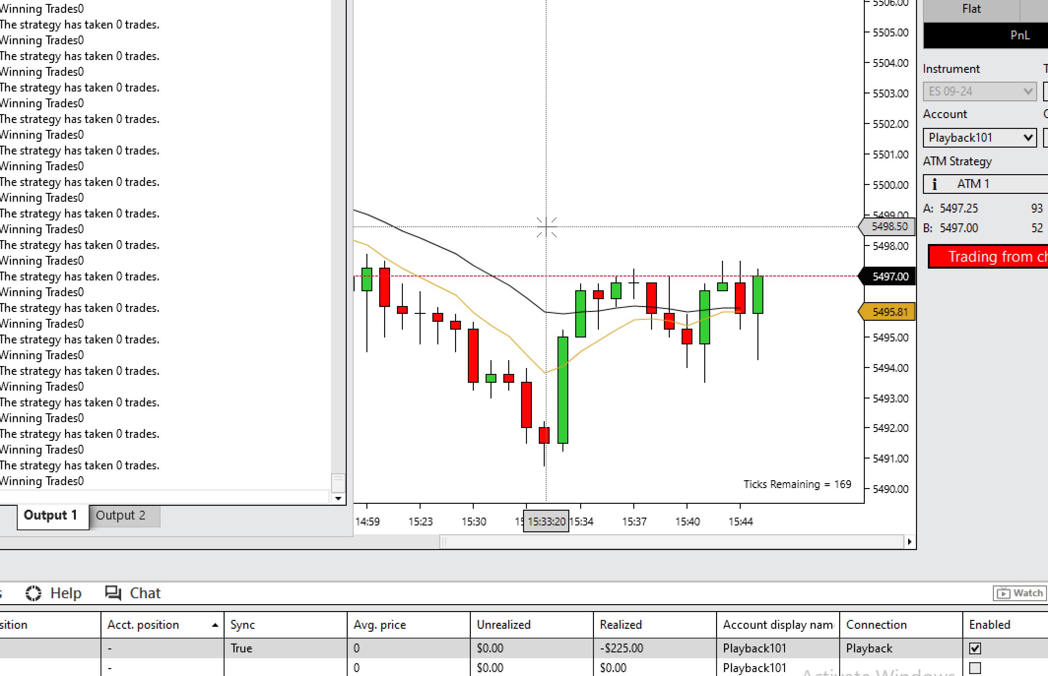Viewport: 1048px width, 676px height.
Task: Click chart scrollbar right arrow
Action: [909, 542]
